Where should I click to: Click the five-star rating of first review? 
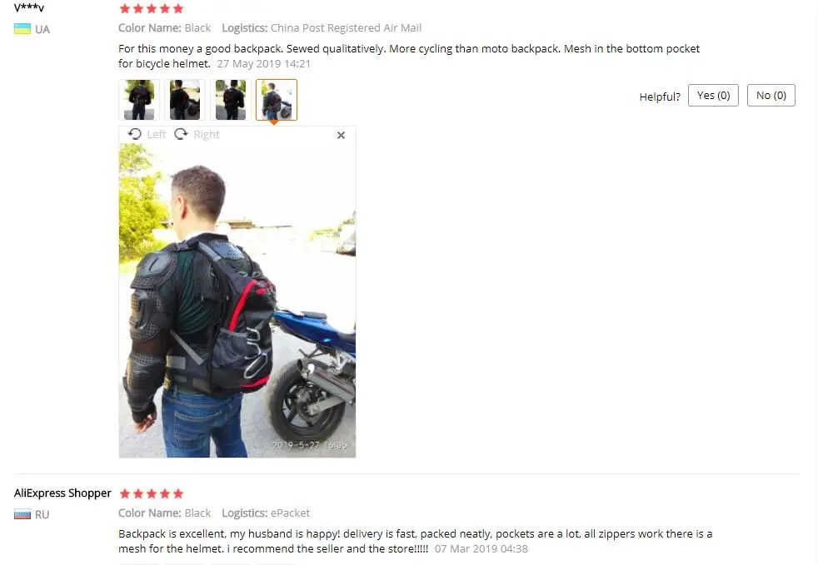coord(152,8)
